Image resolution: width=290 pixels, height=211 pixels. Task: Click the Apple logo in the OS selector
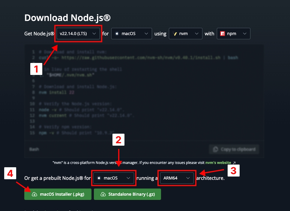pyautogui.click(x=117, y=34)
